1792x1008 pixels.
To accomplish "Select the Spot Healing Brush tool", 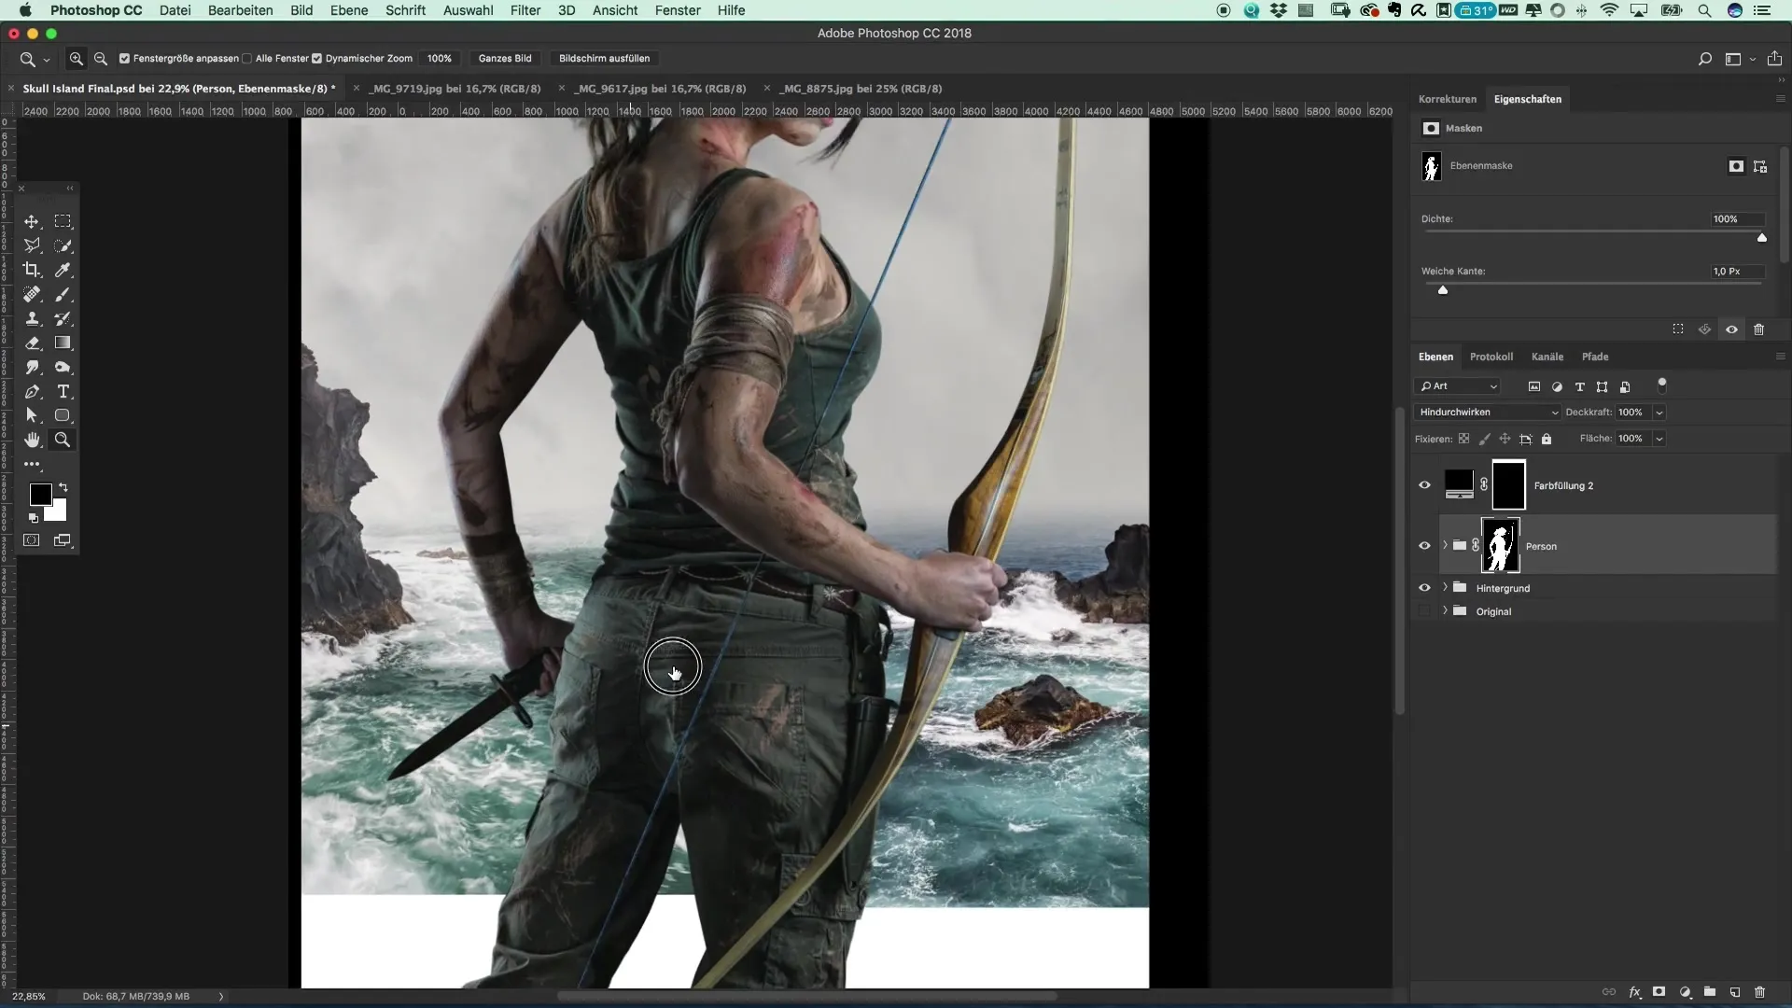I will tap(32, 294).
